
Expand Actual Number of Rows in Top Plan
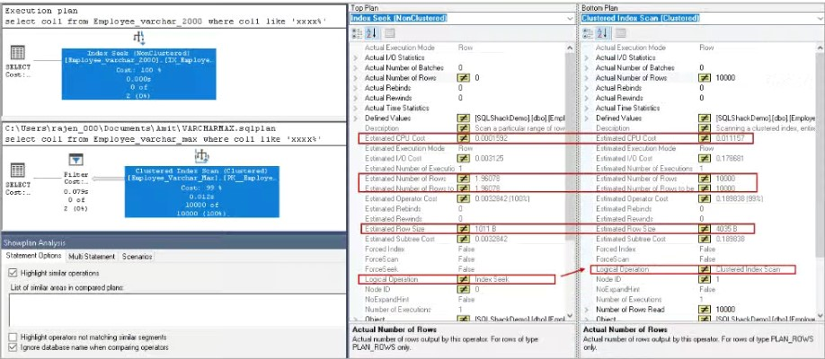[356, 78]
